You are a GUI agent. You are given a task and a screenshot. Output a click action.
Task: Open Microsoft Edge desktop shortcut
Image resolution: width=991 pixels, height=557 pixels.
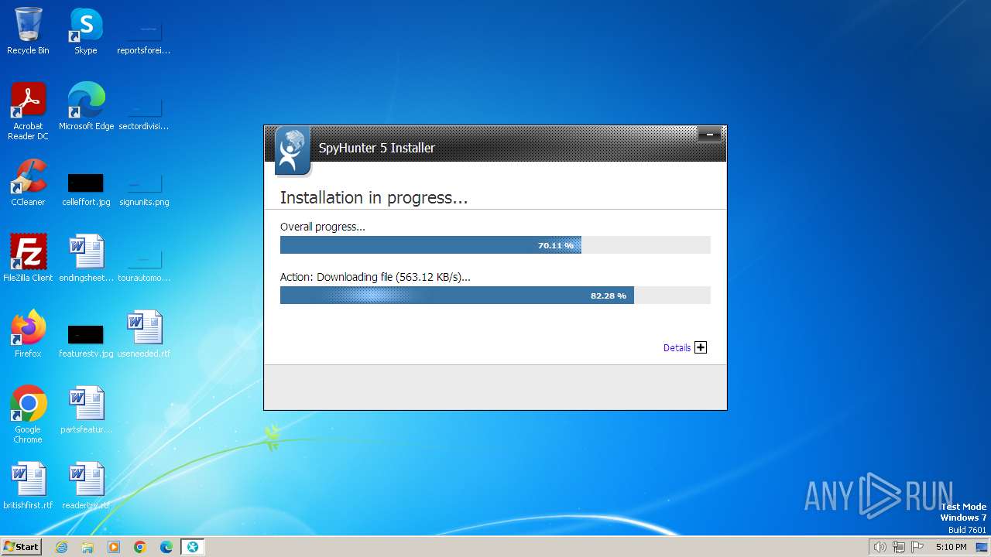pyautogui.click(x=86, y=107)
